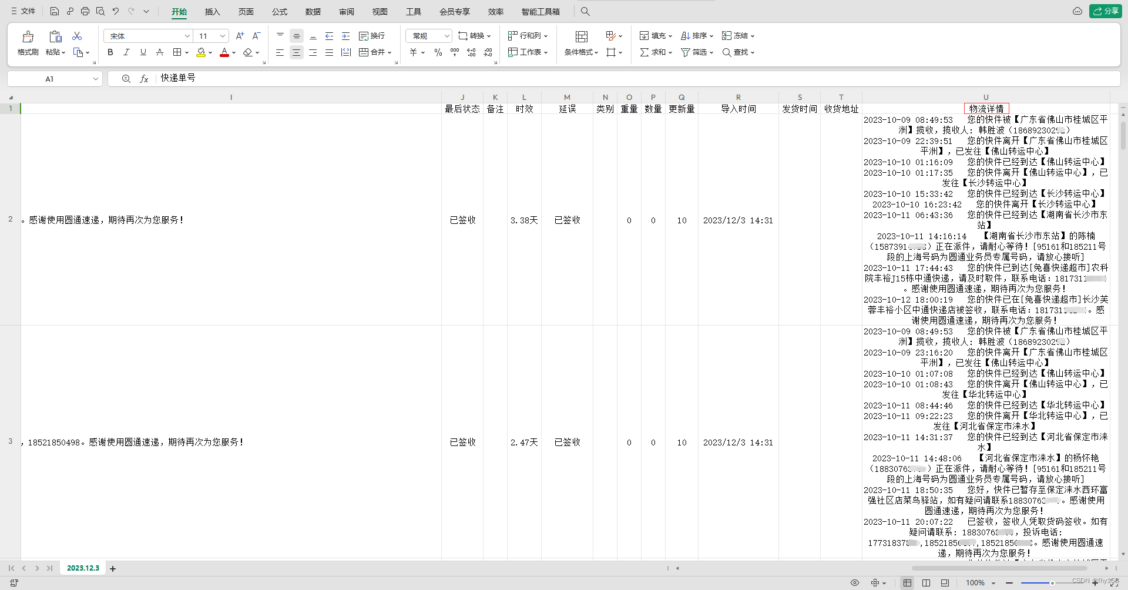Screen dimensions: 1128x590
Task: Click the Print Preview icon
Action: (x=100, y=11)
